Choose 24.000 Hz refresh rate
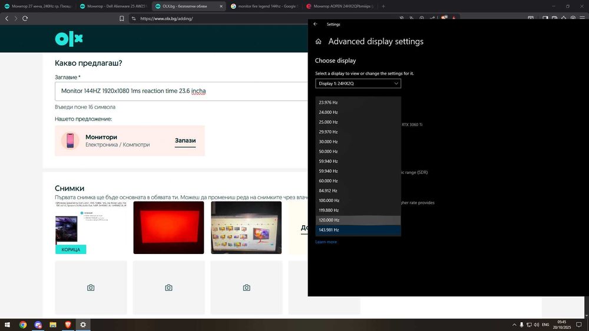Viewport: 589px width, 331px height. (358, 112)
